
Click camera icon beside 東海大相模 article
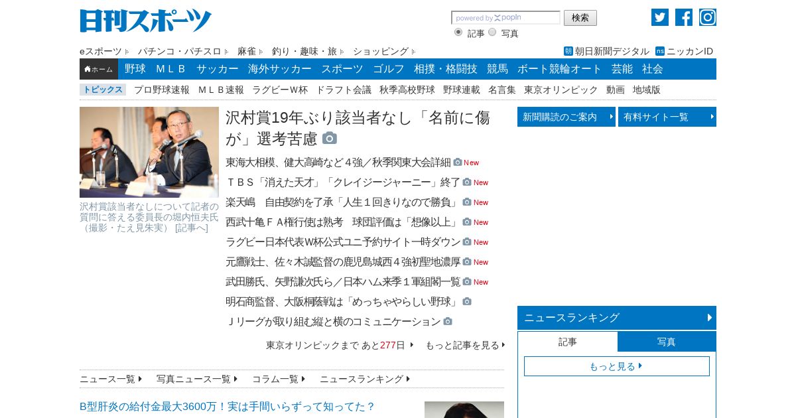[x=458, y=162]
